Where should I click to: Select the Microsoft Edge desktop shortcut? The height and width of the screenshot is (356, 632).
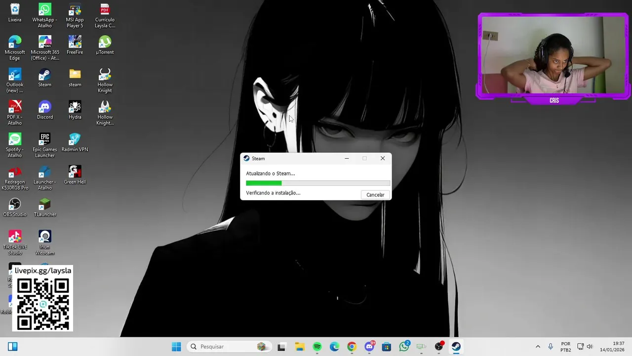pyautogui.click(x=15, y=48)
